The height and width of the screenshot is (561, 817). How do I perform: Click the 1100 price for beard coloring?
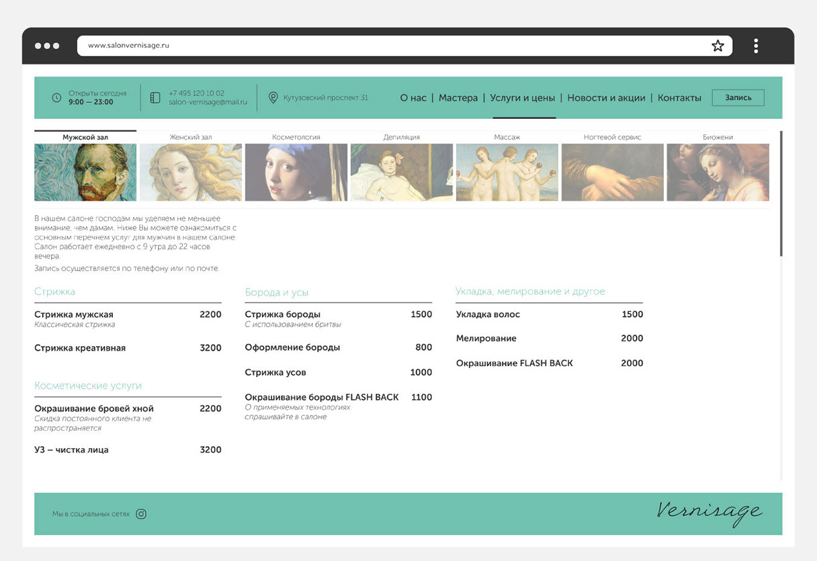pos(421,397)
